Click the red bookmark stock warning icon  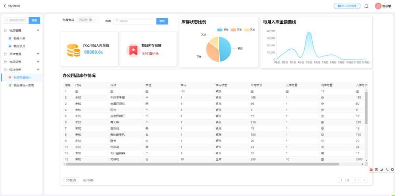(x=133, y=50)
